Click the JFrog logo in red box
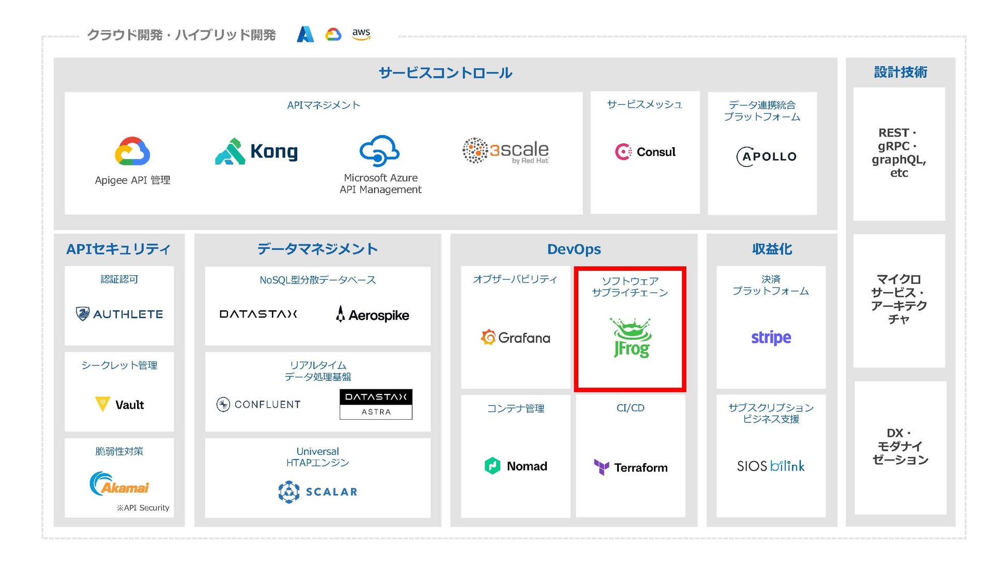 631,338
